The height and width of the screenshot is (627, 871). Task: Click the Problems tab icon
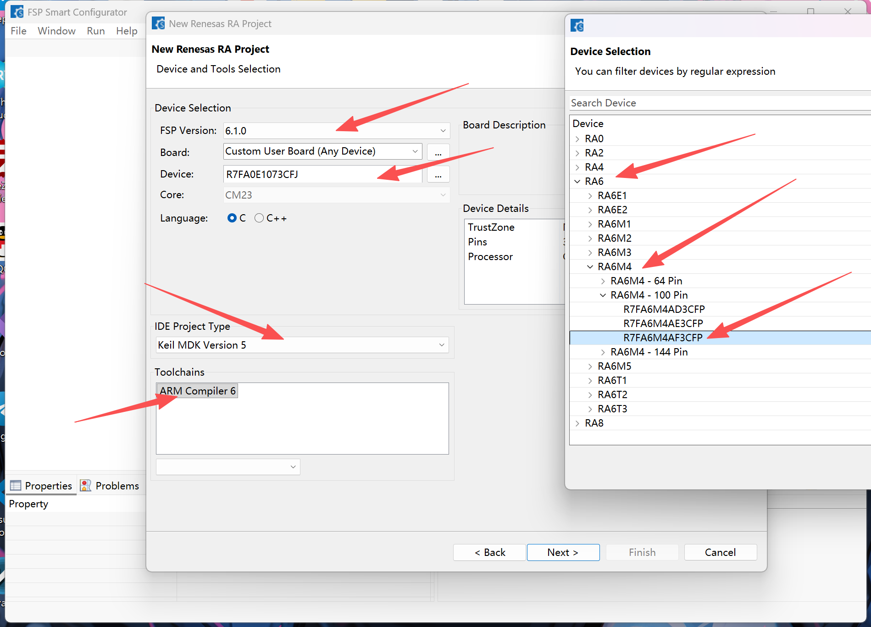[86, 485]
